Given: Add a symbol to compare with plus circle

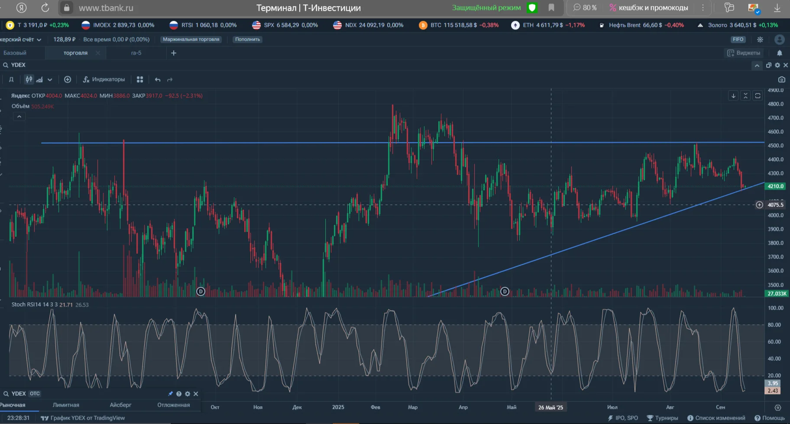Looking at the screenshot, I should 68,79.
